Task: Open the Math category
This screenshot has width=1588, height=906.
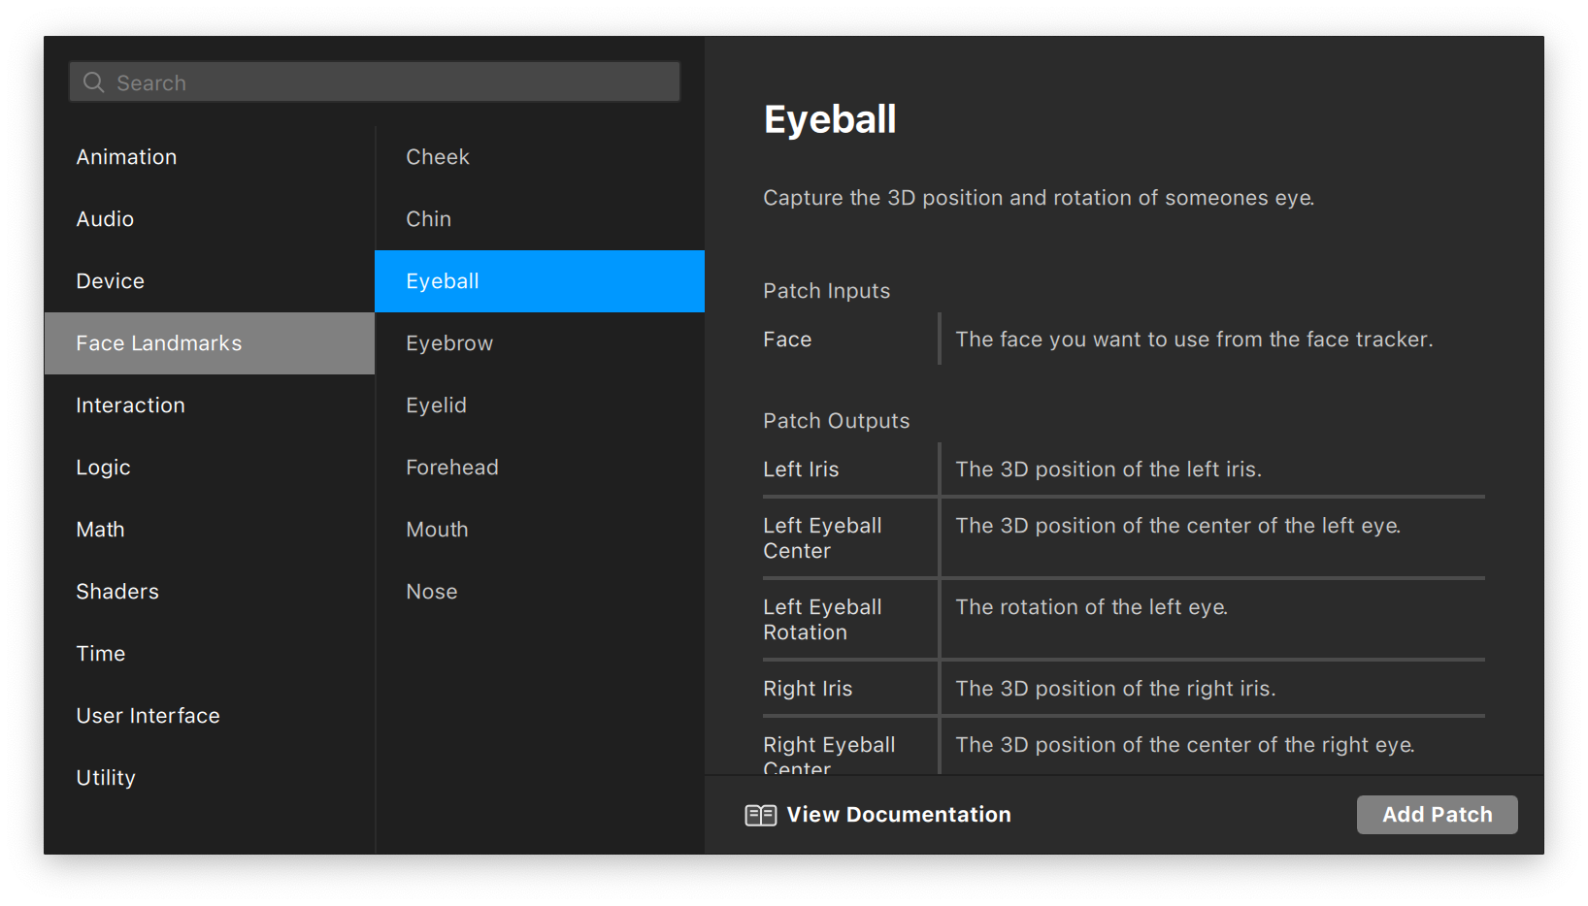Action: (x=100, y=530)
